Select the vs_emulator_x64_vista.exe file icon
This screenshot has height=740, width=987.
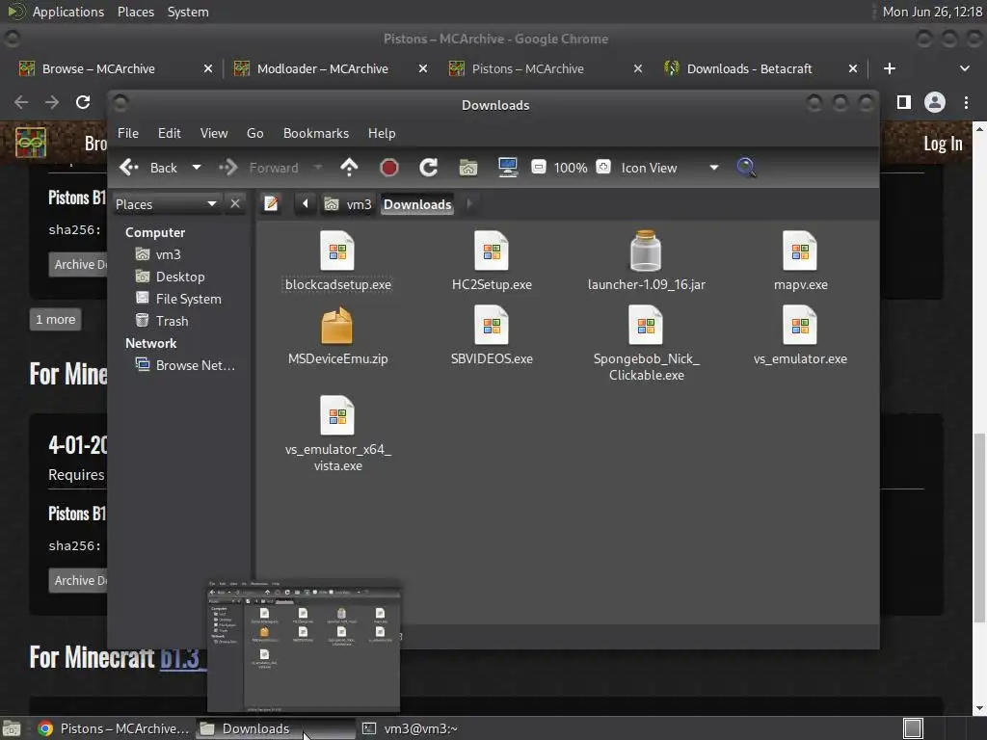point(337,416)
